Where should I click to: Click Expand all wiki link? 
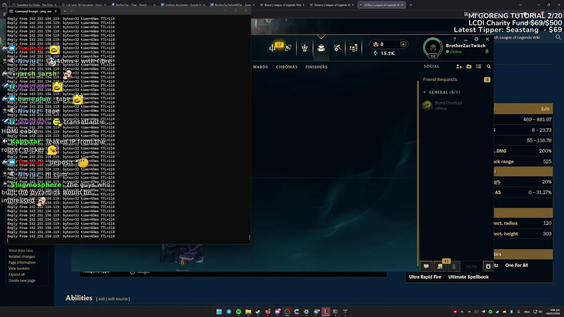click(x=16, y=274)
